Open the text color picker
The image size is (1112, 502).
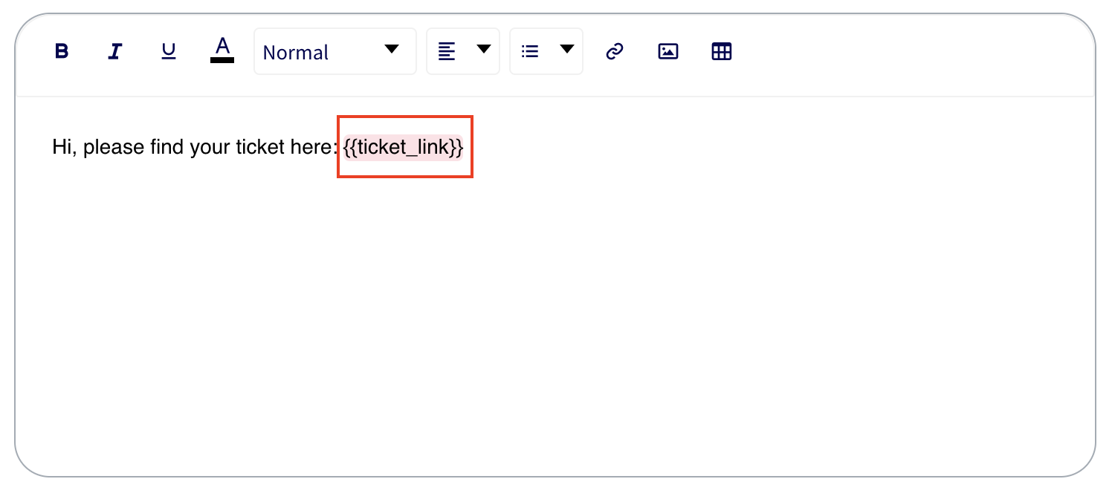pyautogui.click(x=222, y=48)
